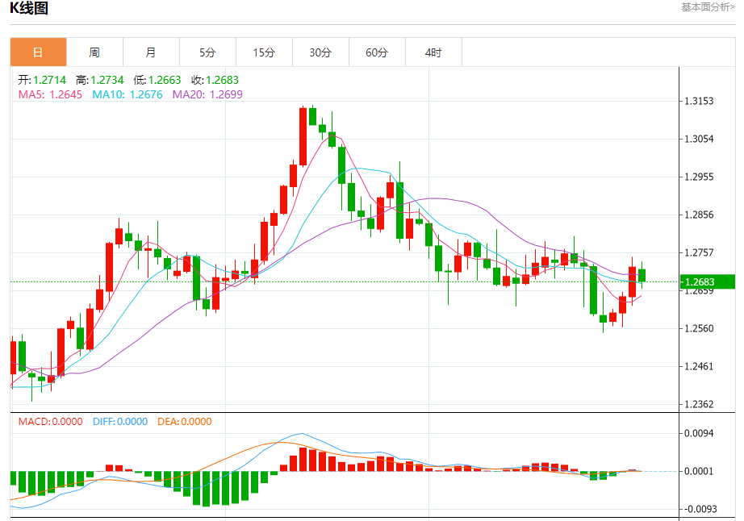Click the 1.2461 price axis label

(699, 366)
